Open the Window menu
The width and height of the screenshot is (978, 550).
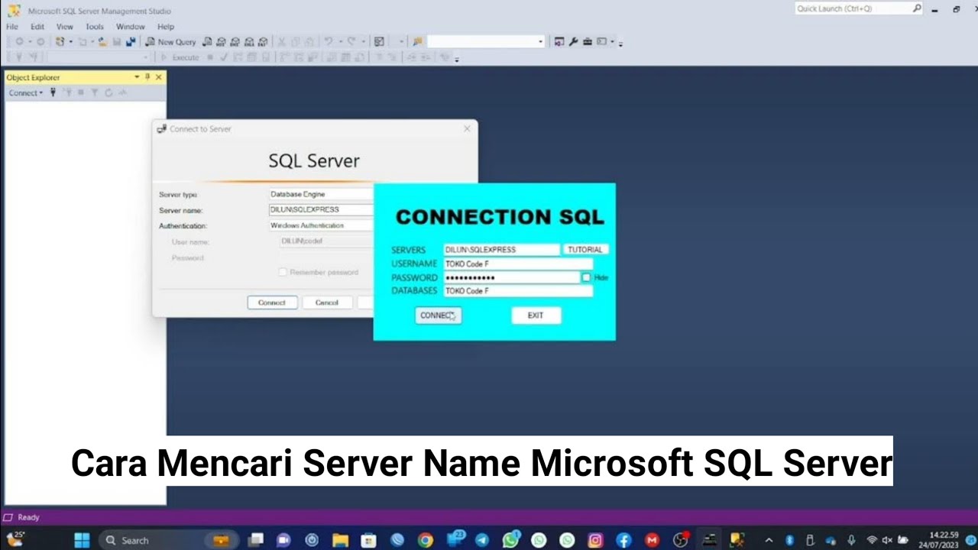pyautogui.click(x=130, y=27)
